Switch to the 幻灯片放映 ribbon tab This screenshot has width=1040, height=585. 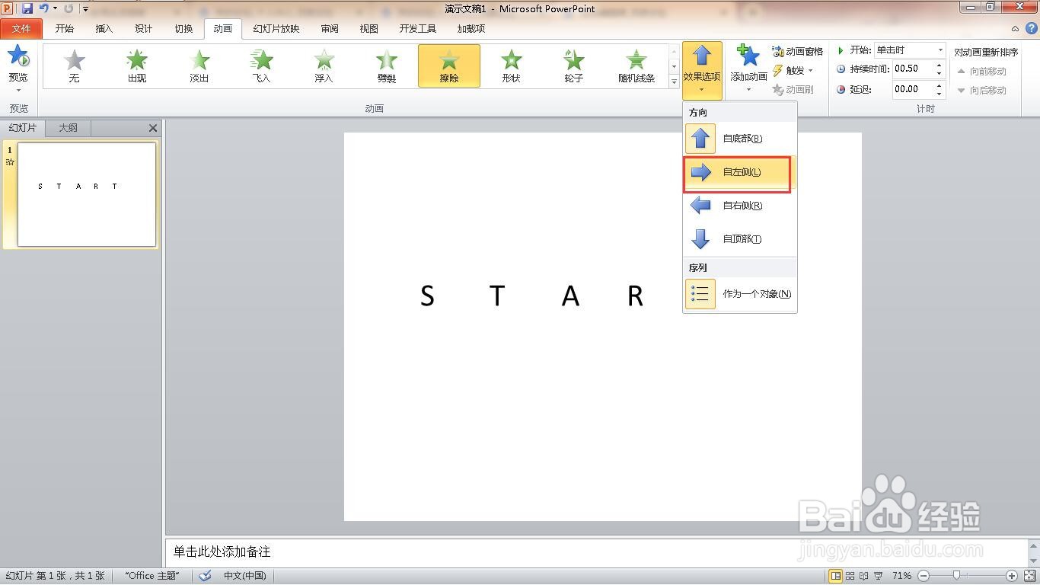coord(276,29)
